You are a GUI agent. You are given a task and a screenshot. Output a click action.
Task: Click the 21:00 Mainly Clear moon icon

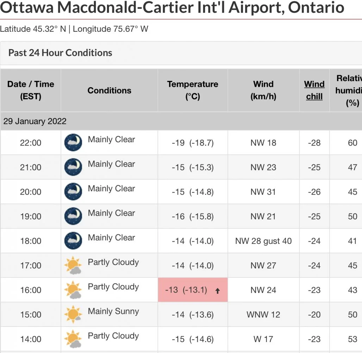(x=73, y=167)
